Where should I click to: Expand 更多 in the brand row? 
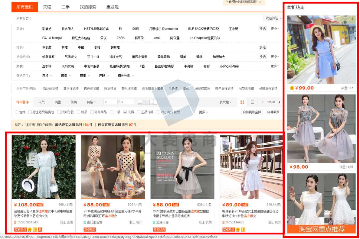(x=275, y=29)
